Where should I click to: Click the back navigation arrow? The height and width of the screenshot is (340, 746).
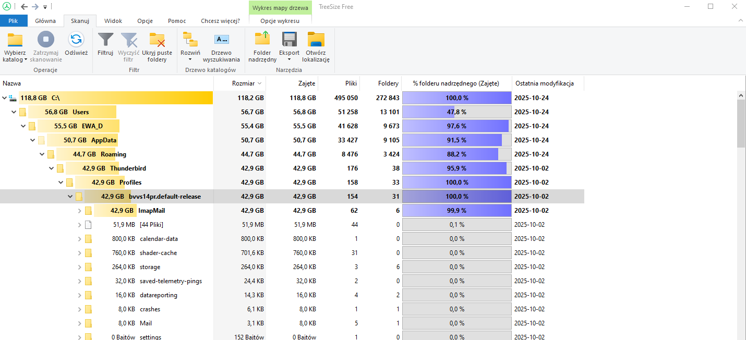(x=24, y=7)
